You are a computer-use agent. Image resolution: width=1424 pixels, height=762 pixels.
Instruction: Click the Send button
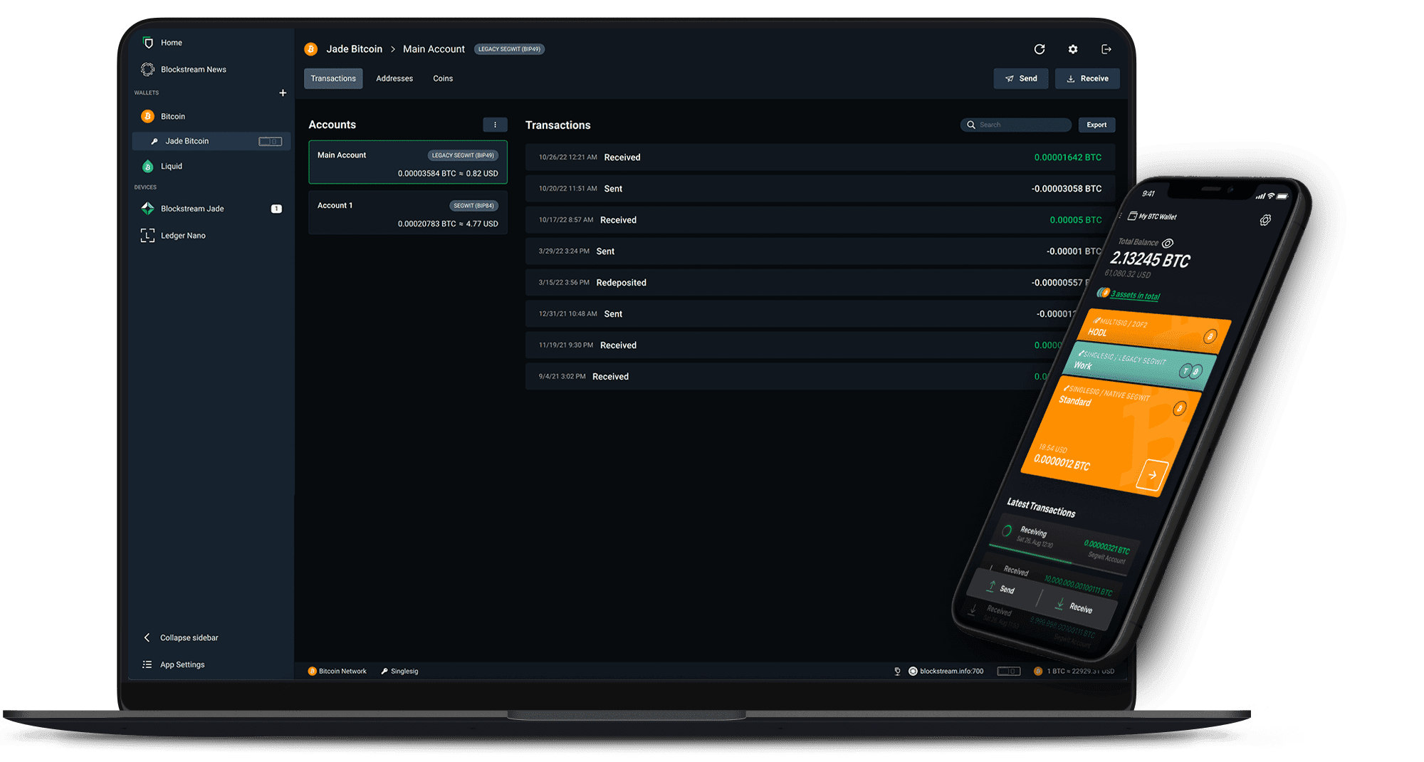[1020, 79]
